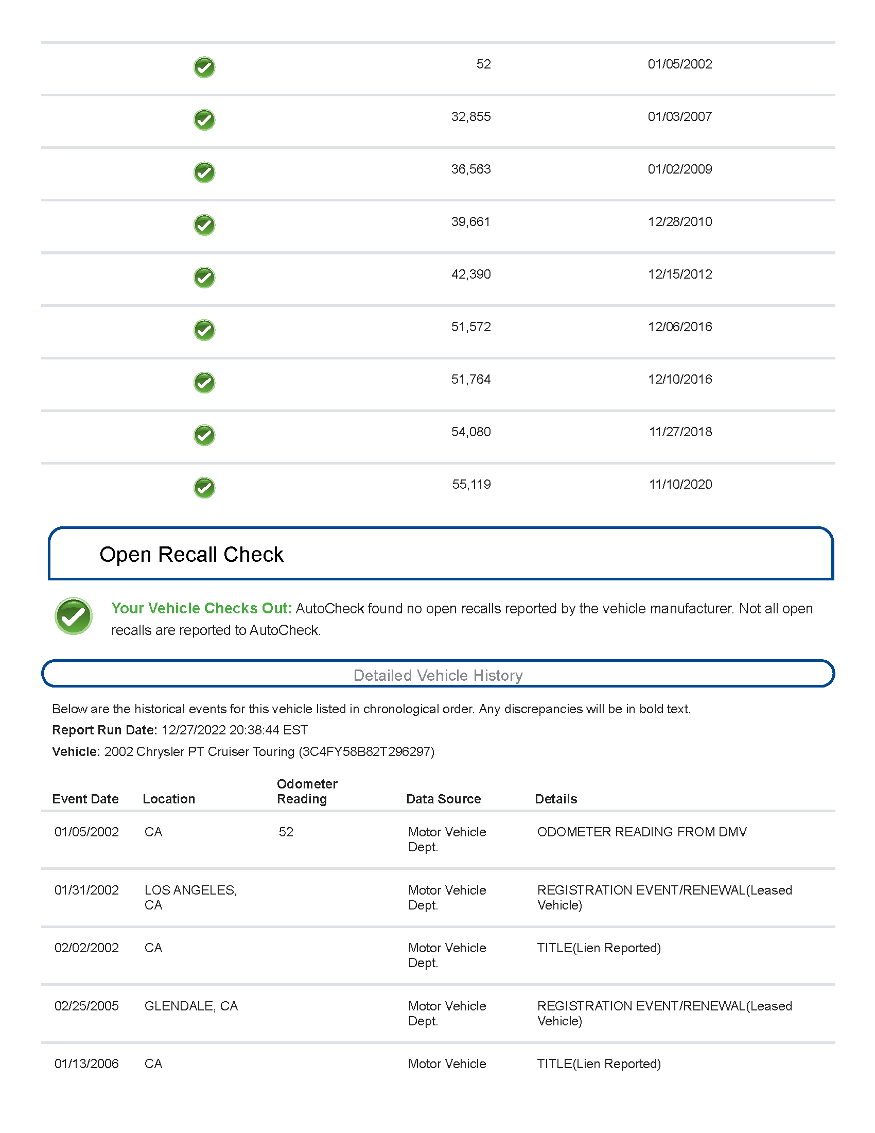Open the Open Recall Check section header

pos(441,554)
